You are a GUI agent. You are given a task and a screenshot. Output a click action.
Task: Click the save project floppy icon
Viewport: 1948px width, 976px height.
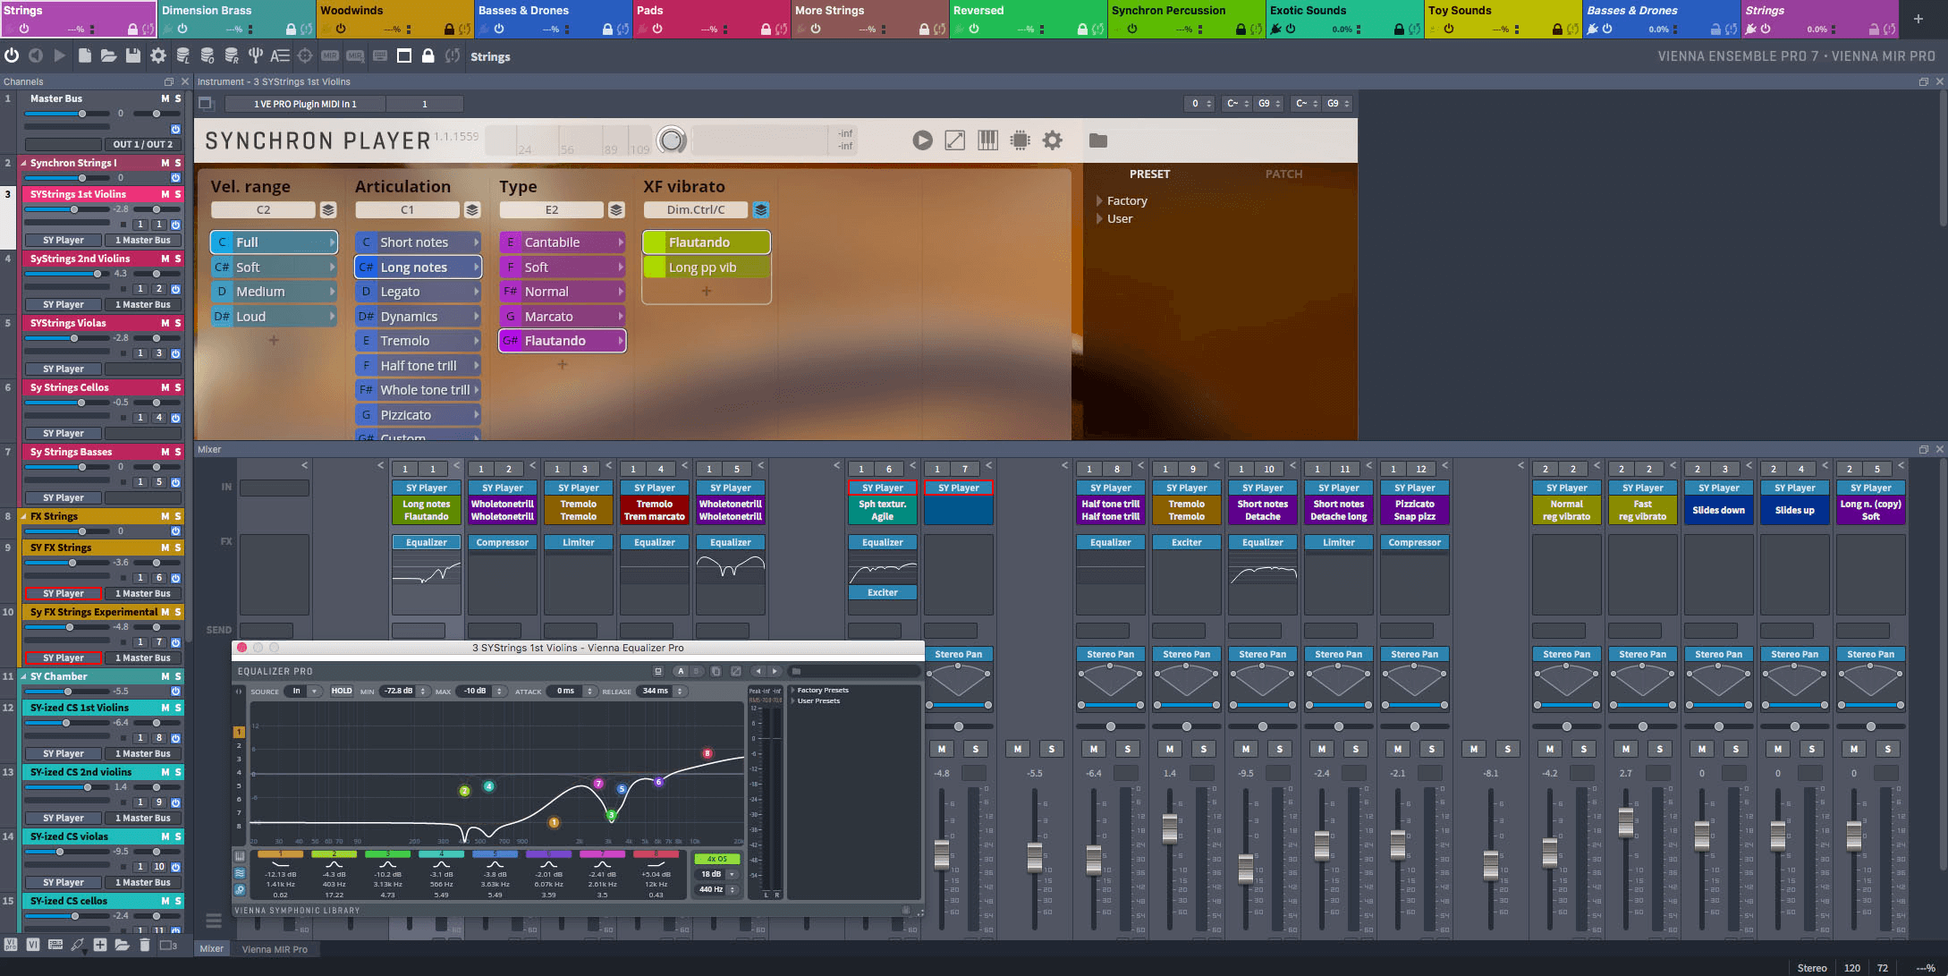click(x=133, y=55)
